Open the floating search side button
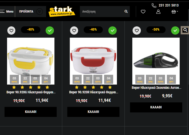Image resolution: width=189 pixels, height=135 pixels. point(185,30)
